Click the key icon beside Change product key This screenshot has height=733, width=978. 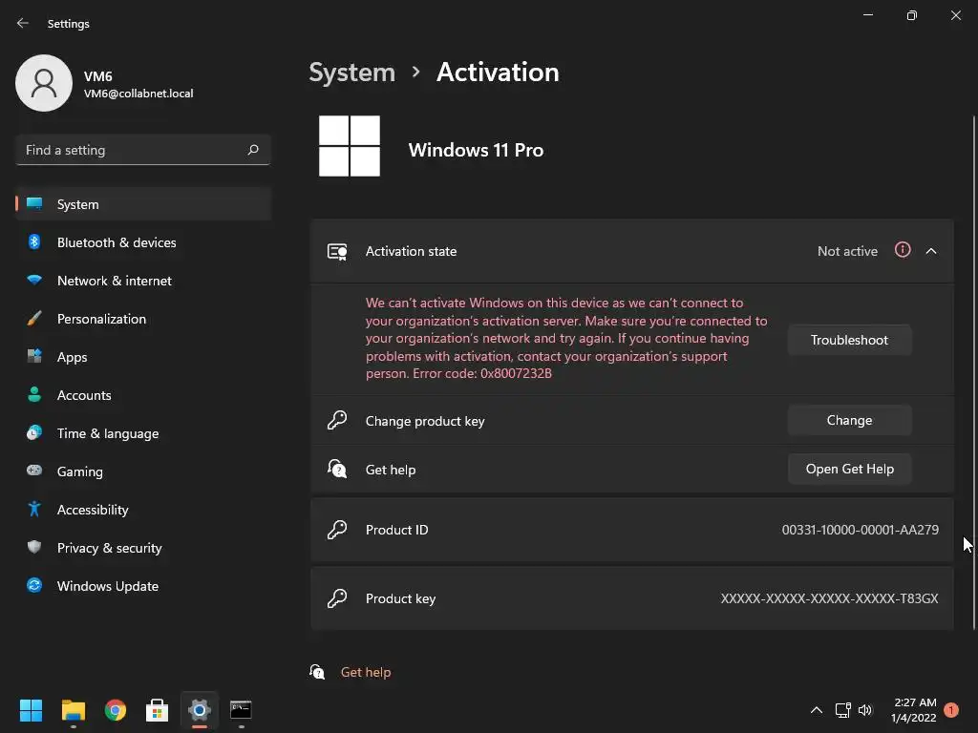(x=337, y=420)
